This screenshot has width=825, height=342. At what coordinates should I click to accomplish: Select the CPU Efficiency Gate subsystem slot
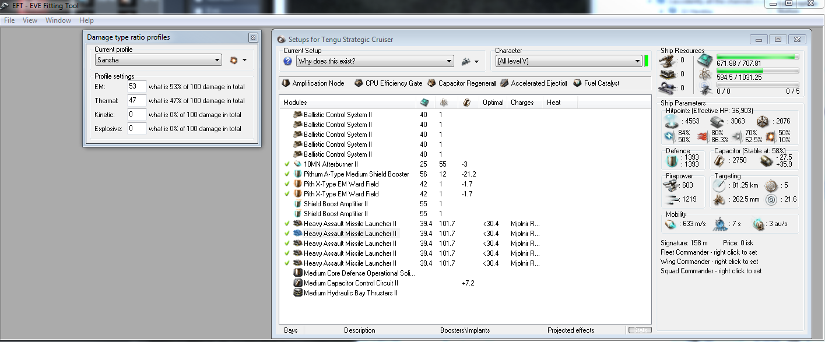(389, 83)
